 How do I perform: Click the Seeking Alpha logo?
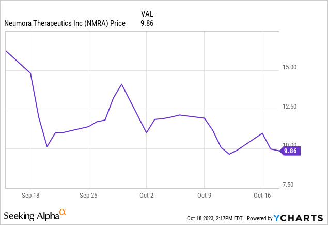click(x=32, y=215)
